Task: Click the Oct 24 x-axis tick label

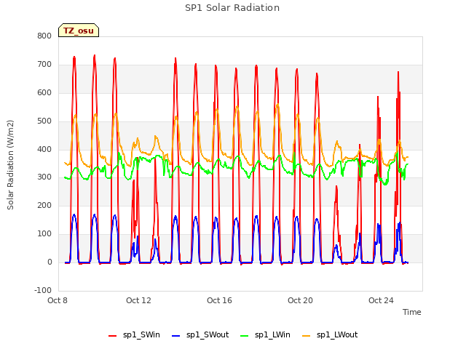Action: point(381,300)
